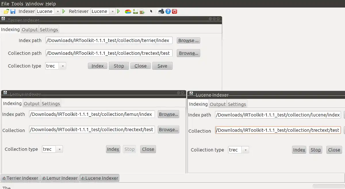Click the open folder icon in the toolbar
The width and height of the screenshot is (345, 189).
click(6, 12)
